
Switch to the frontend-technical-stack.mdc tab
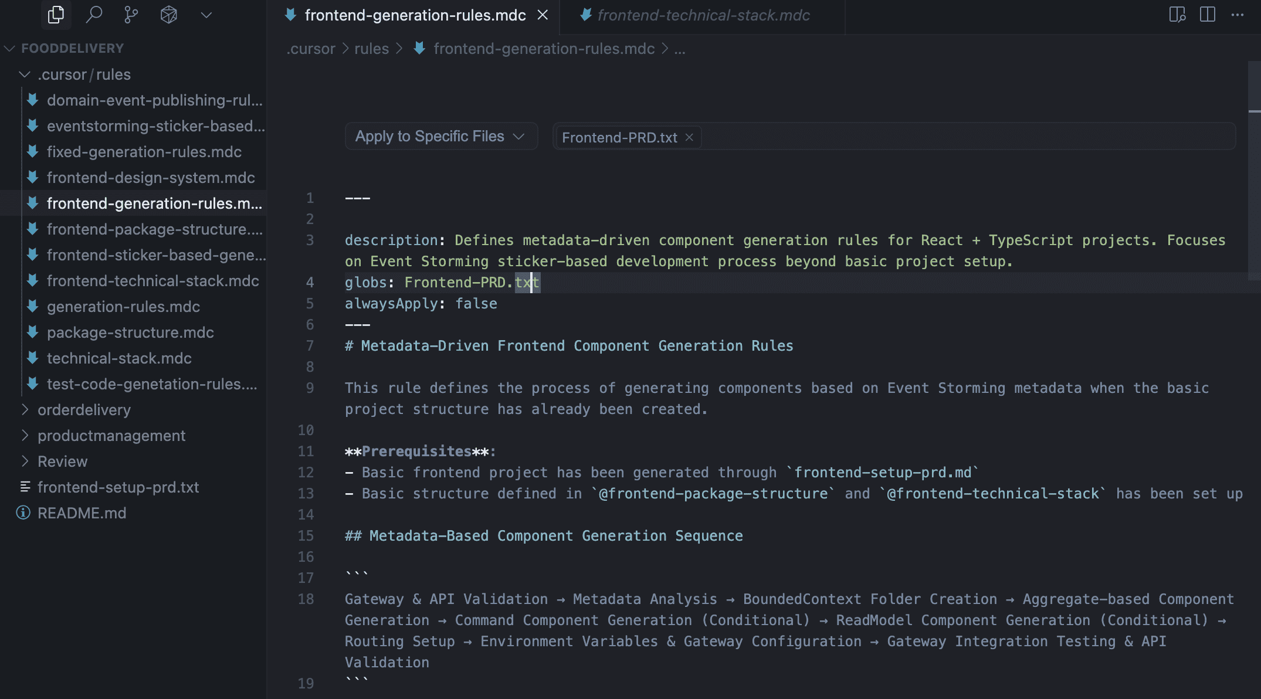coord(703,15)
